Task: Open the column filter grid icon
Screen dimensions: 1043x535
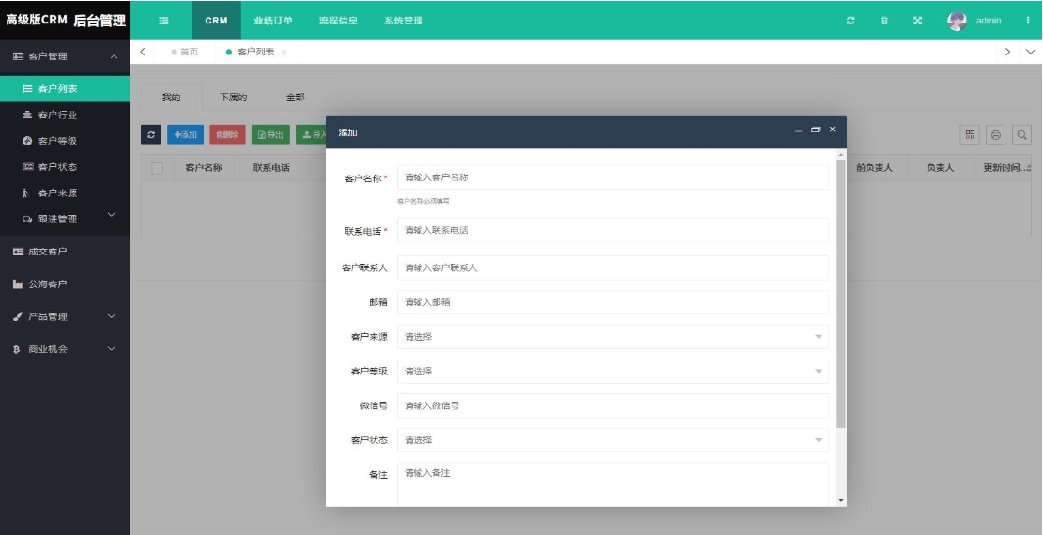Action: coord(970,134)
